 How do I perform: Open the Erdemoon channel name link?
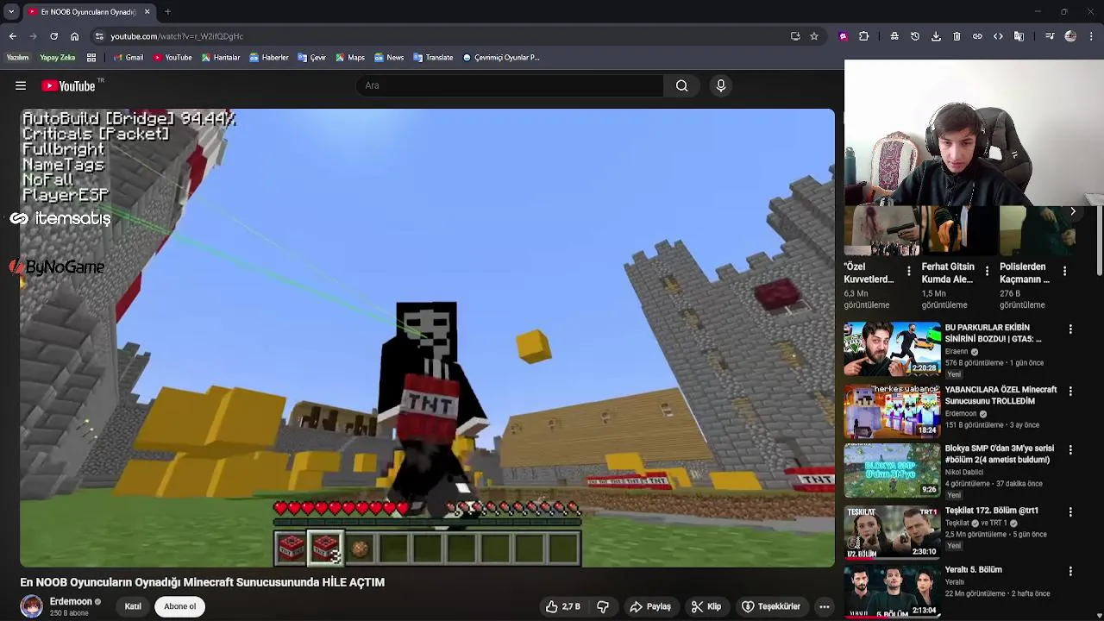71,601
